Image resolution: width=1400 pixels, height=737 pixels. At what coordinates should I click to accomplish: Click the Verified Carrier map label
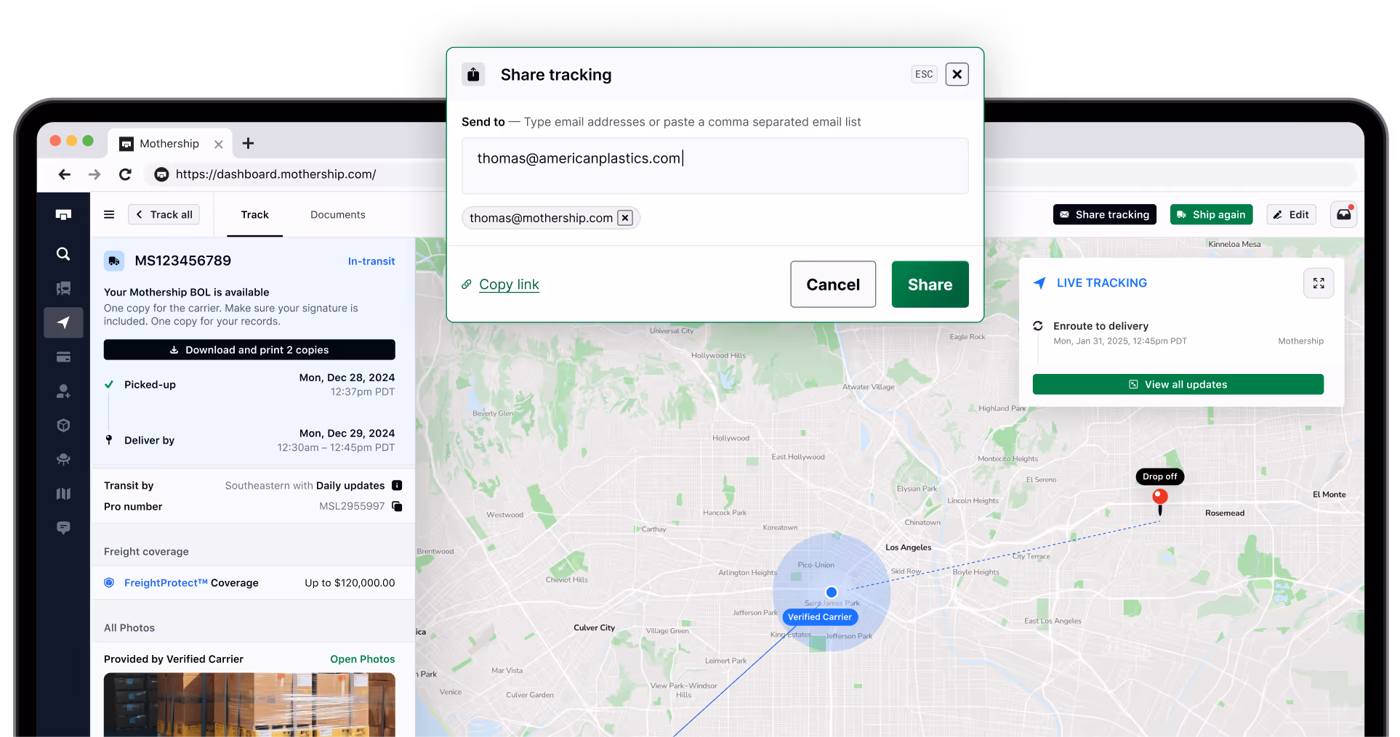click(x=820, y=617)
